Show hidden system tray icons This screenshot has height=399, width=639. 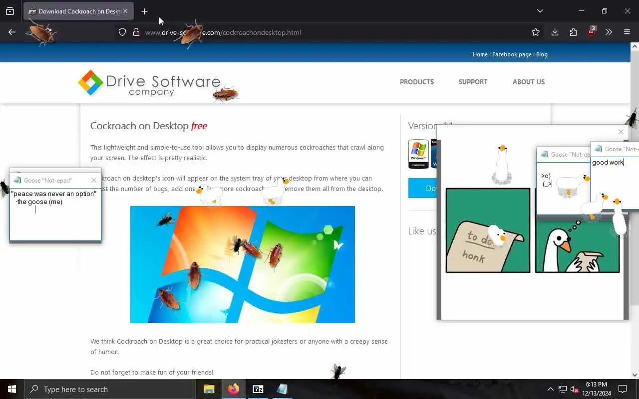[x=550, y=389]
